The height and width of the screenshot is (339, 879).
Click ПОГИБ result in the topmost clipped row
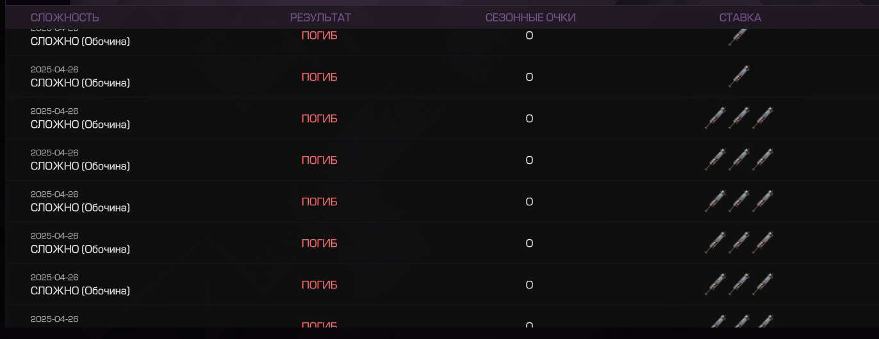click(319, 36)
